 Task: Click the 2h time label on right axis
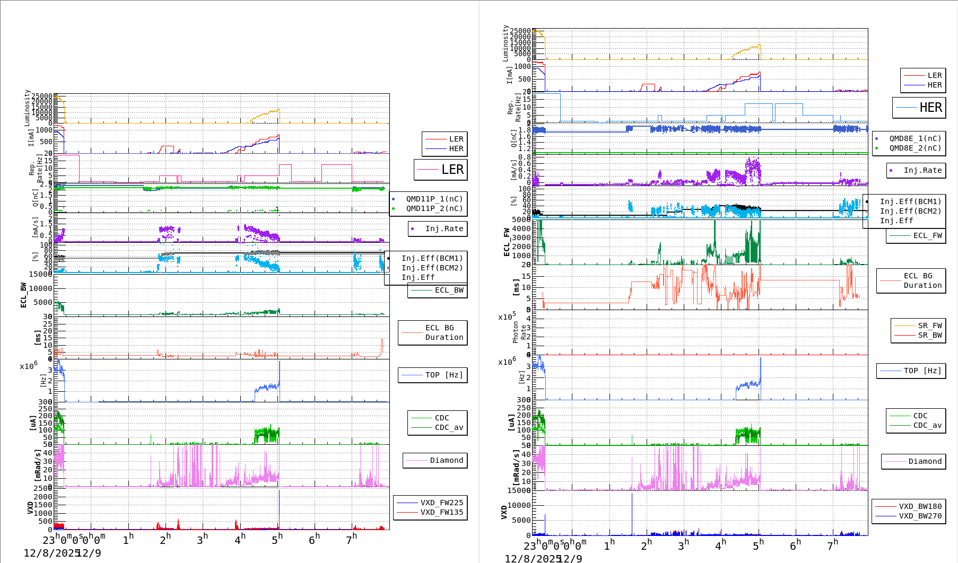646,545
